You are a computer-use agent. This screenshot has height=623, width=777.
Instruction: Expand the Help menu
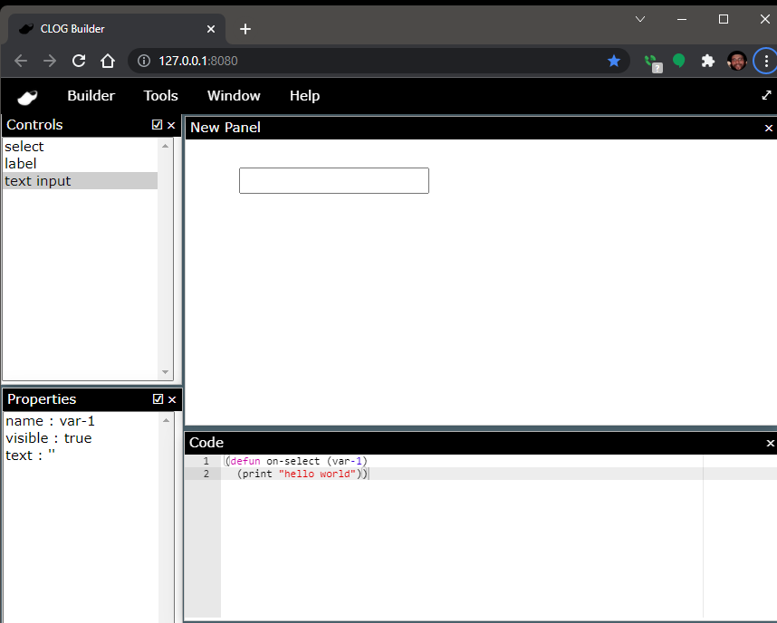(304, 96)
